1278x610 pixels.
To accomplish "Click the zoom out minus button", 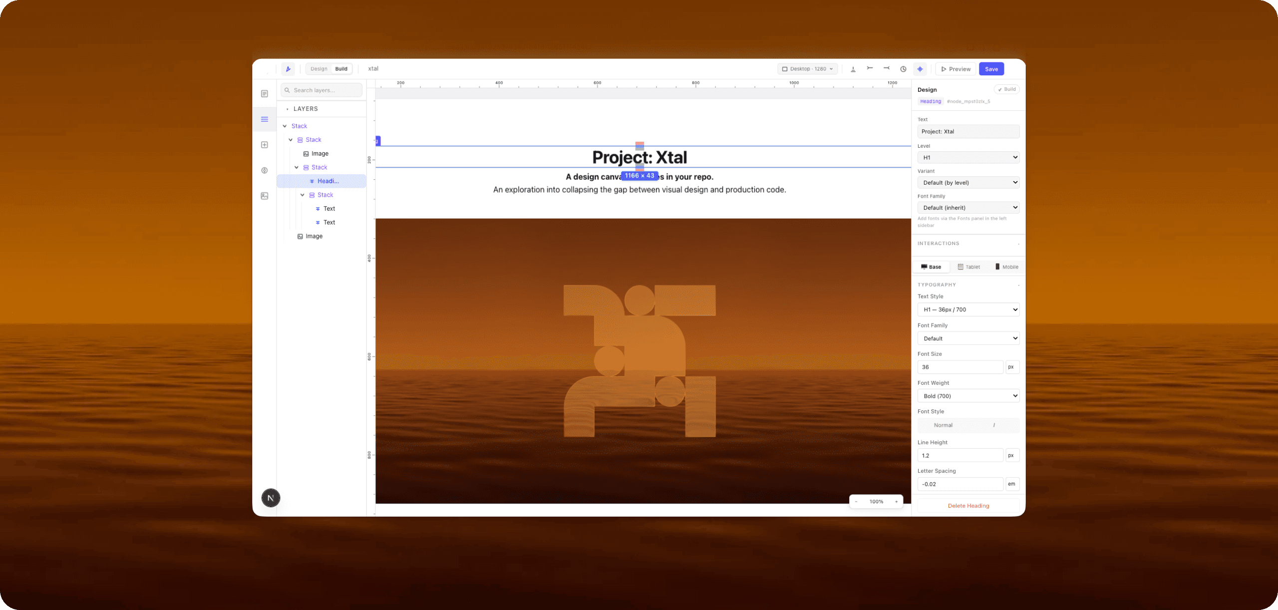I will (856, 502).
